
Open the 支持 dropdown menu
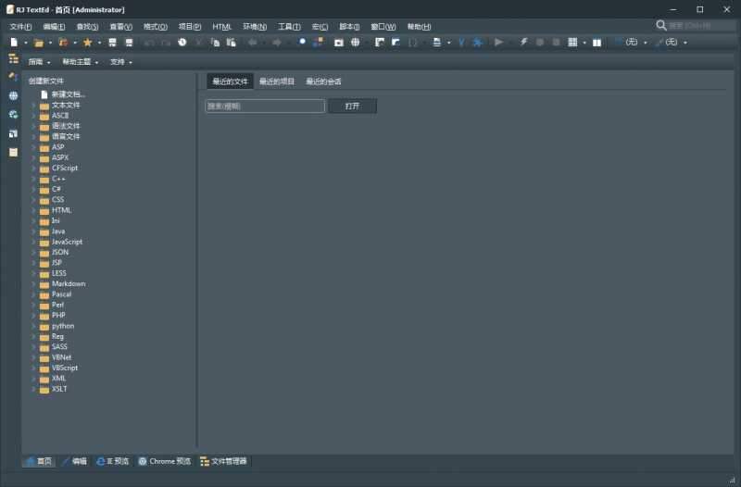point(120,62)
